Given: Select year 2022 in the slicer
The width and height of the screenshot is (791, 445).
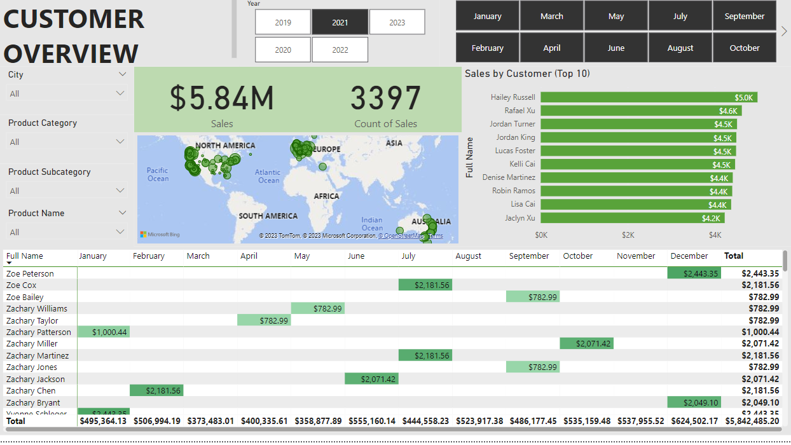Looking at the screenshot, I should [x=340, y=50].
